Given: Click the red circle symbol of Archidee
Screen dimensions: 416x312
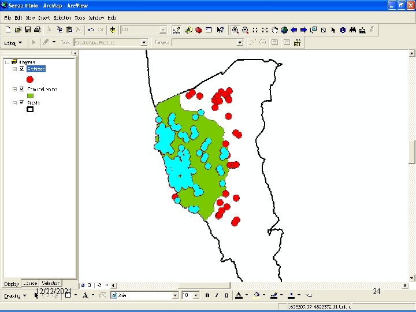Looking at the screenshot, I should click(x=30, y=79).
